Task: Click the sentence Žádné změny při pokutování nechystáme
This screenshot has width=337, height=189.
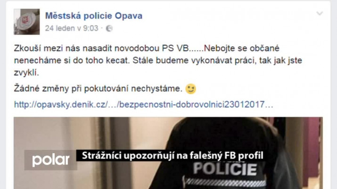Action: 98,88
